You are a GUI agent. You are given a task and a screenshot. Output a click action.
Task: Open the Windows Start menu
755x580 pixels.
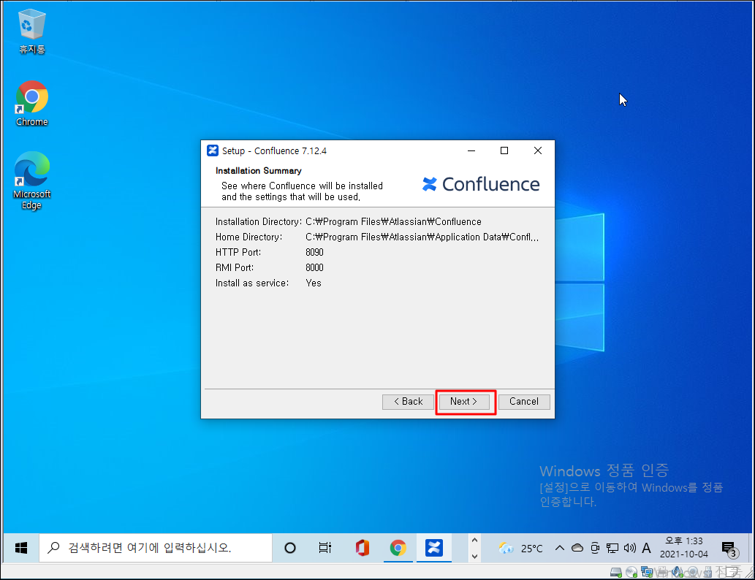point(20,548)
